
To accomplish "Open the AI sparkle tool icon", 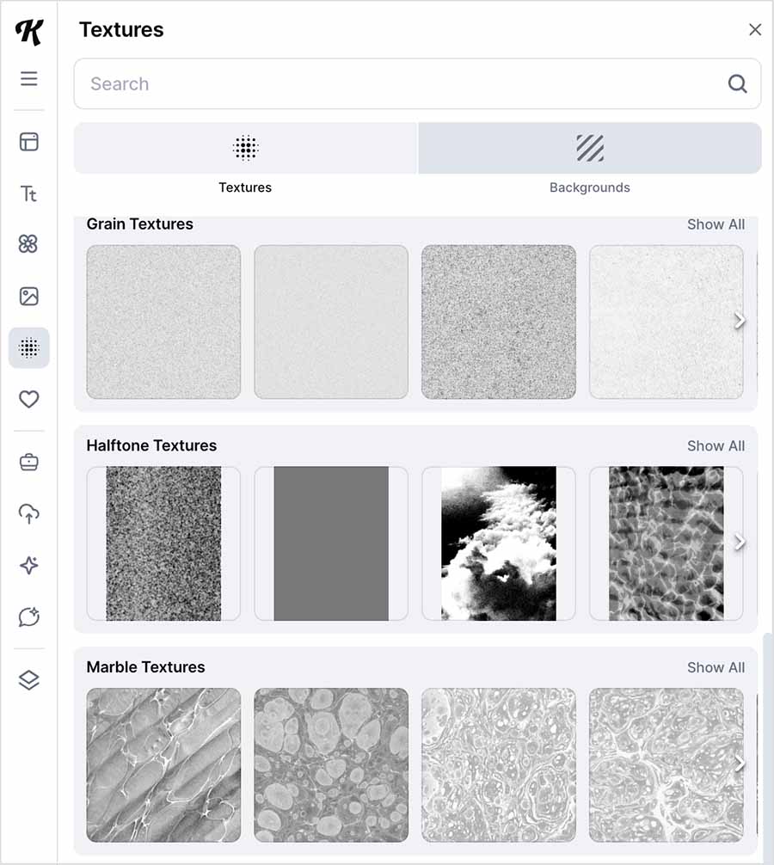I will point(29,566).
